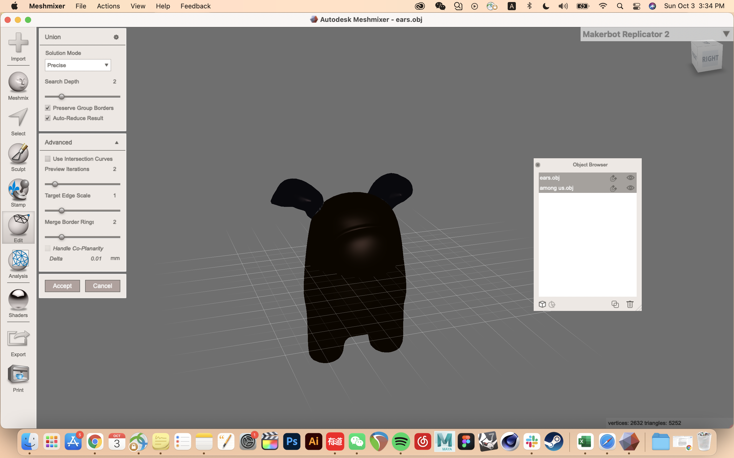
Task: Open the File menu
Action: [x=81, y=6]
